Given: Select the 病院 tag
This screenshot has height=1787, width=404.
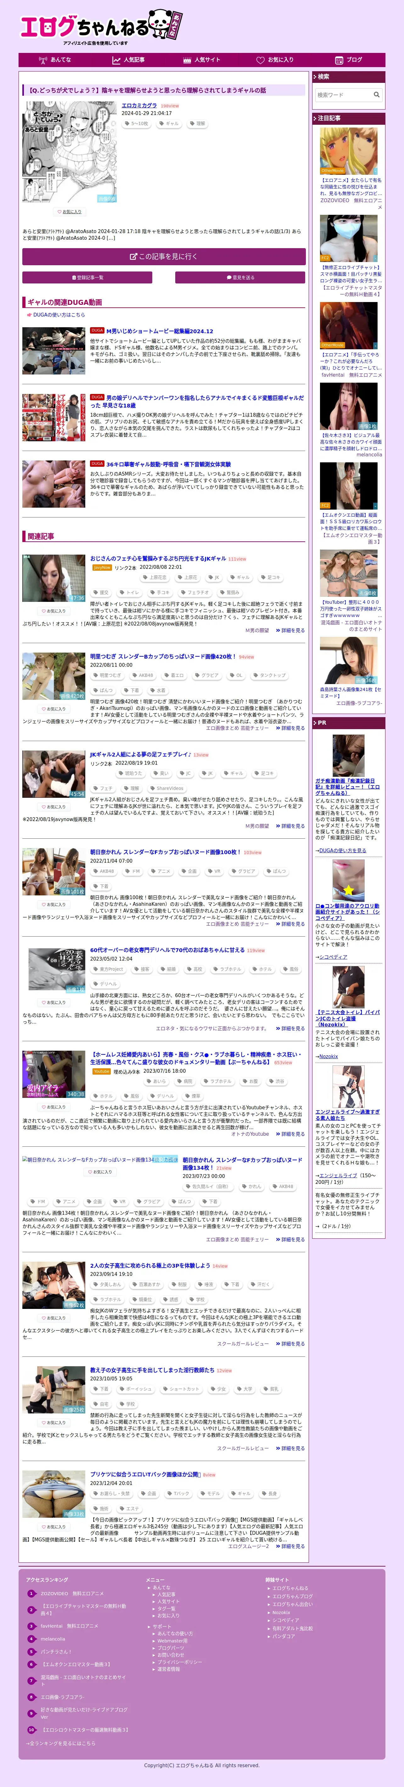Looking at the screenshot, I should [x=185, y=1082].
